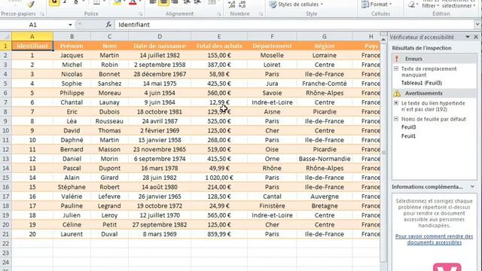
Task: Select cell with 14 juillet 1982
Action: [160, 55]
